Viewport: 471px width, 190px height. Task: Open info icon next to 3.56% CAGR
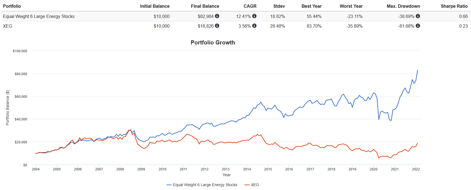(x=254, y=26)
